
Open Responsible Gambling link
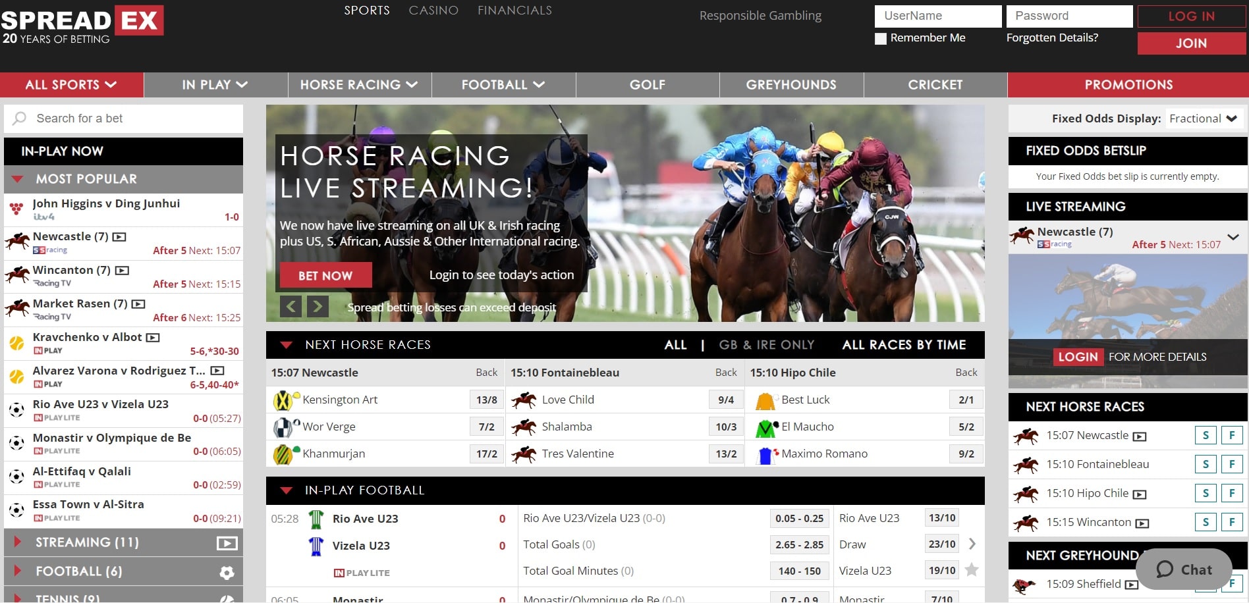click(x=760, y=15)
